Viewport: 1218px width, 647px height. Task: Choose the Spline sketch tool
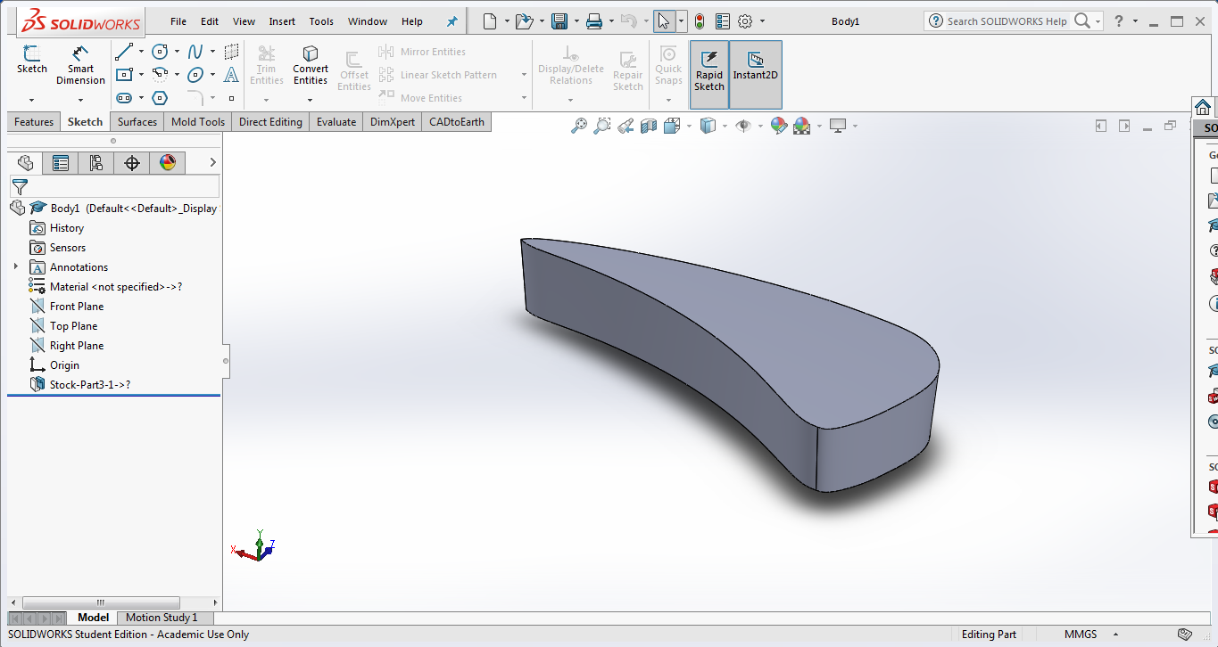coord(195,52)
